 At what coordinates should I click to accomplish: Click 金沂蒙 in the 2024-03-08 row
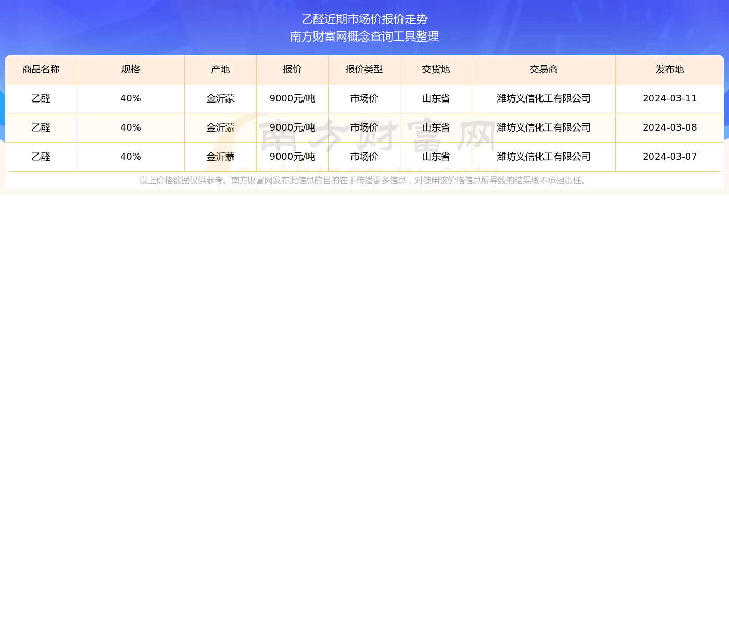point(220,127)
